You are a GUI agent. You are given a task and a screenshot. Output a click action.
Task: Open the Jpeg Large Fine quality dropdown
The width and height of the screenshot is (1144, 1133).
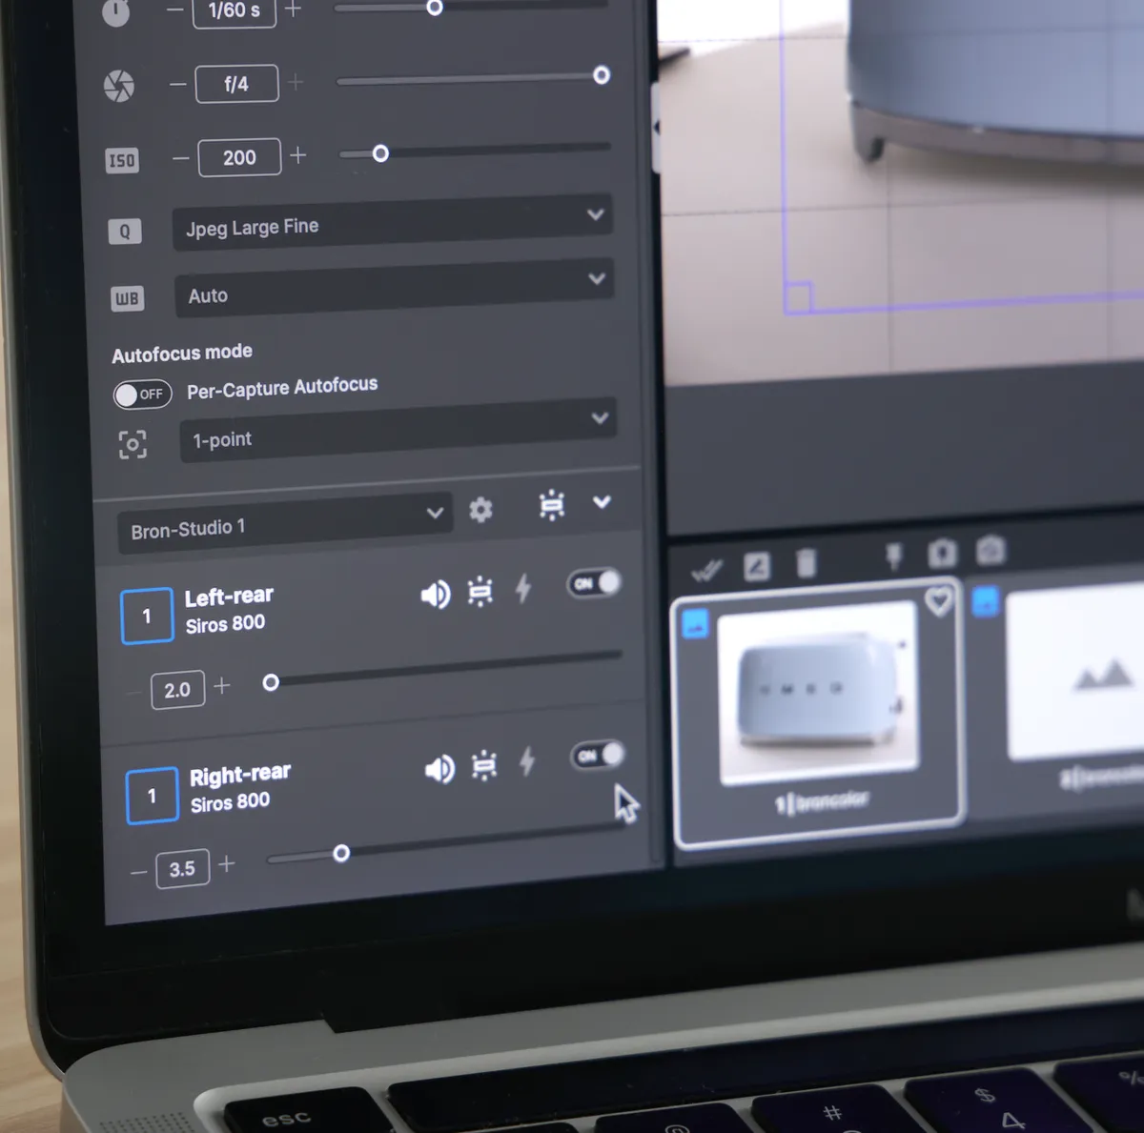click(x=392, y=222)
